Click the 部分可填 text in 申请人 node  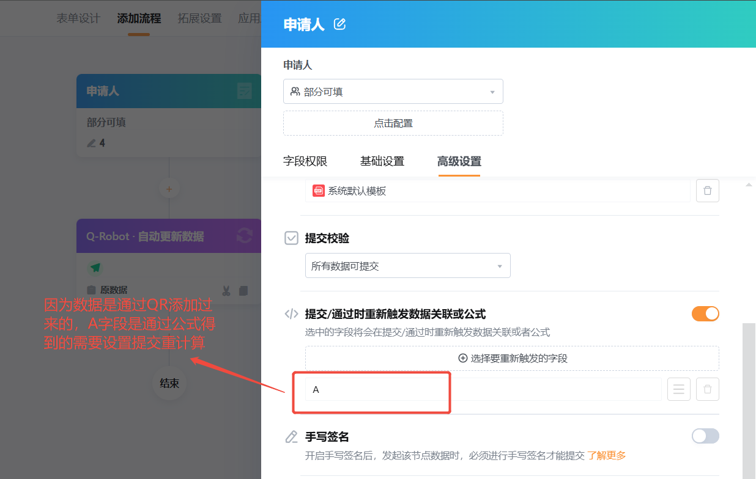click(106, 122)
